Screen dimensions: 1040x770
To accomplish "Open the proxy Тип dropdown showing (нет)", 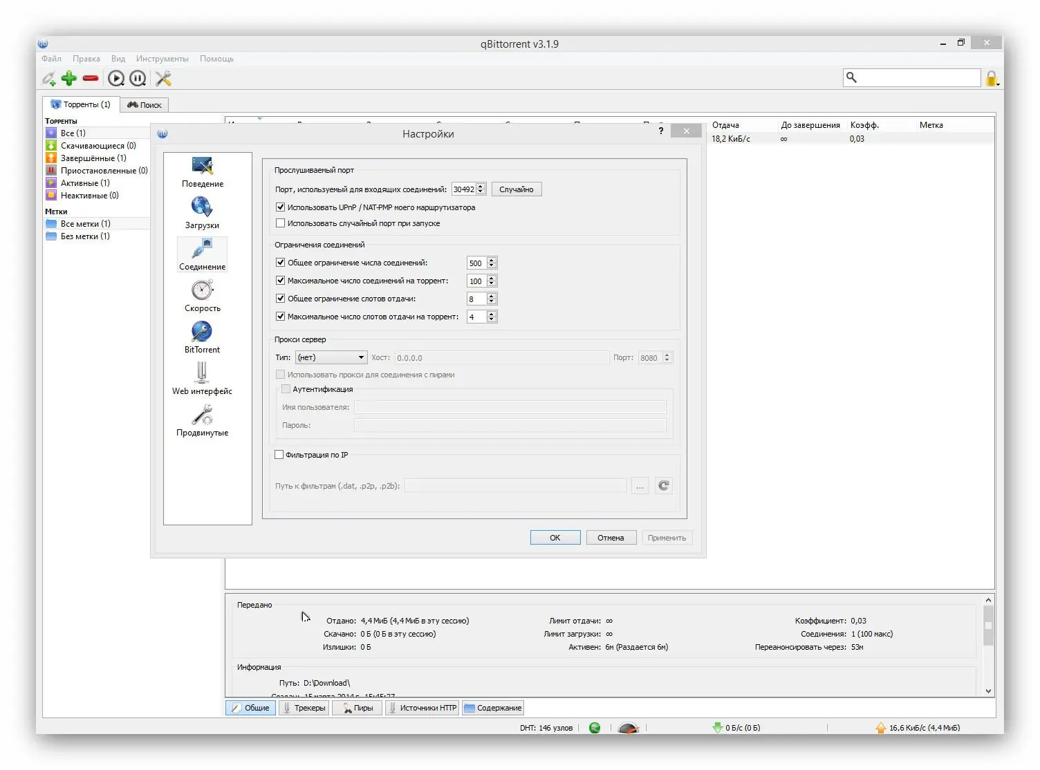I will [x=331, y=357].
